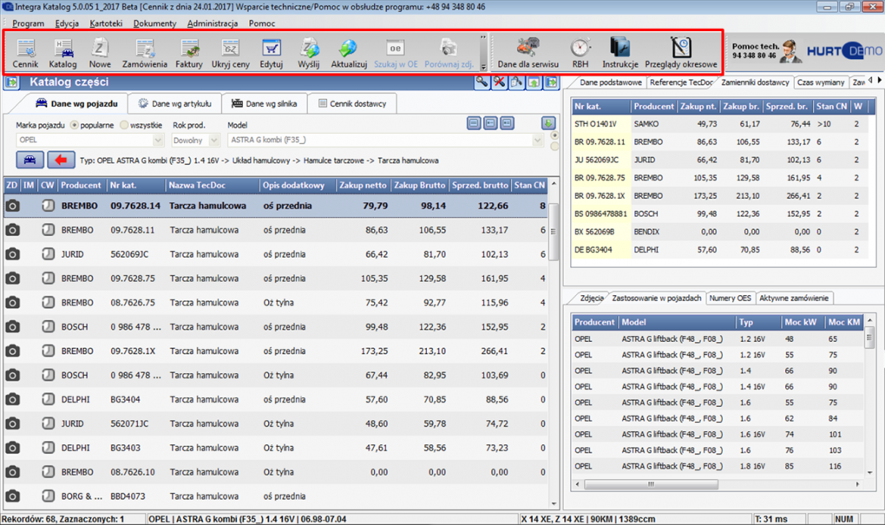Toggle Ukryj ceny to hide prices
Viewport: 885px width, 525px height.
pyautogui.click(x=230, y=53)
